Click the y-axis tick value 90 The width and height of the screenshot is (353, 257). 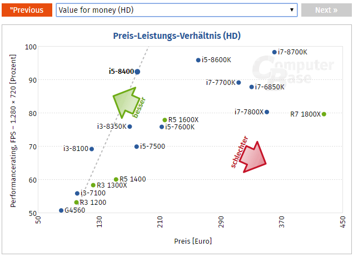[33, 80]
